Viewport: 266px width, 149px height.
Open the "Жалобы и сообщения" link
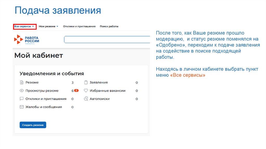coord(44,107)
